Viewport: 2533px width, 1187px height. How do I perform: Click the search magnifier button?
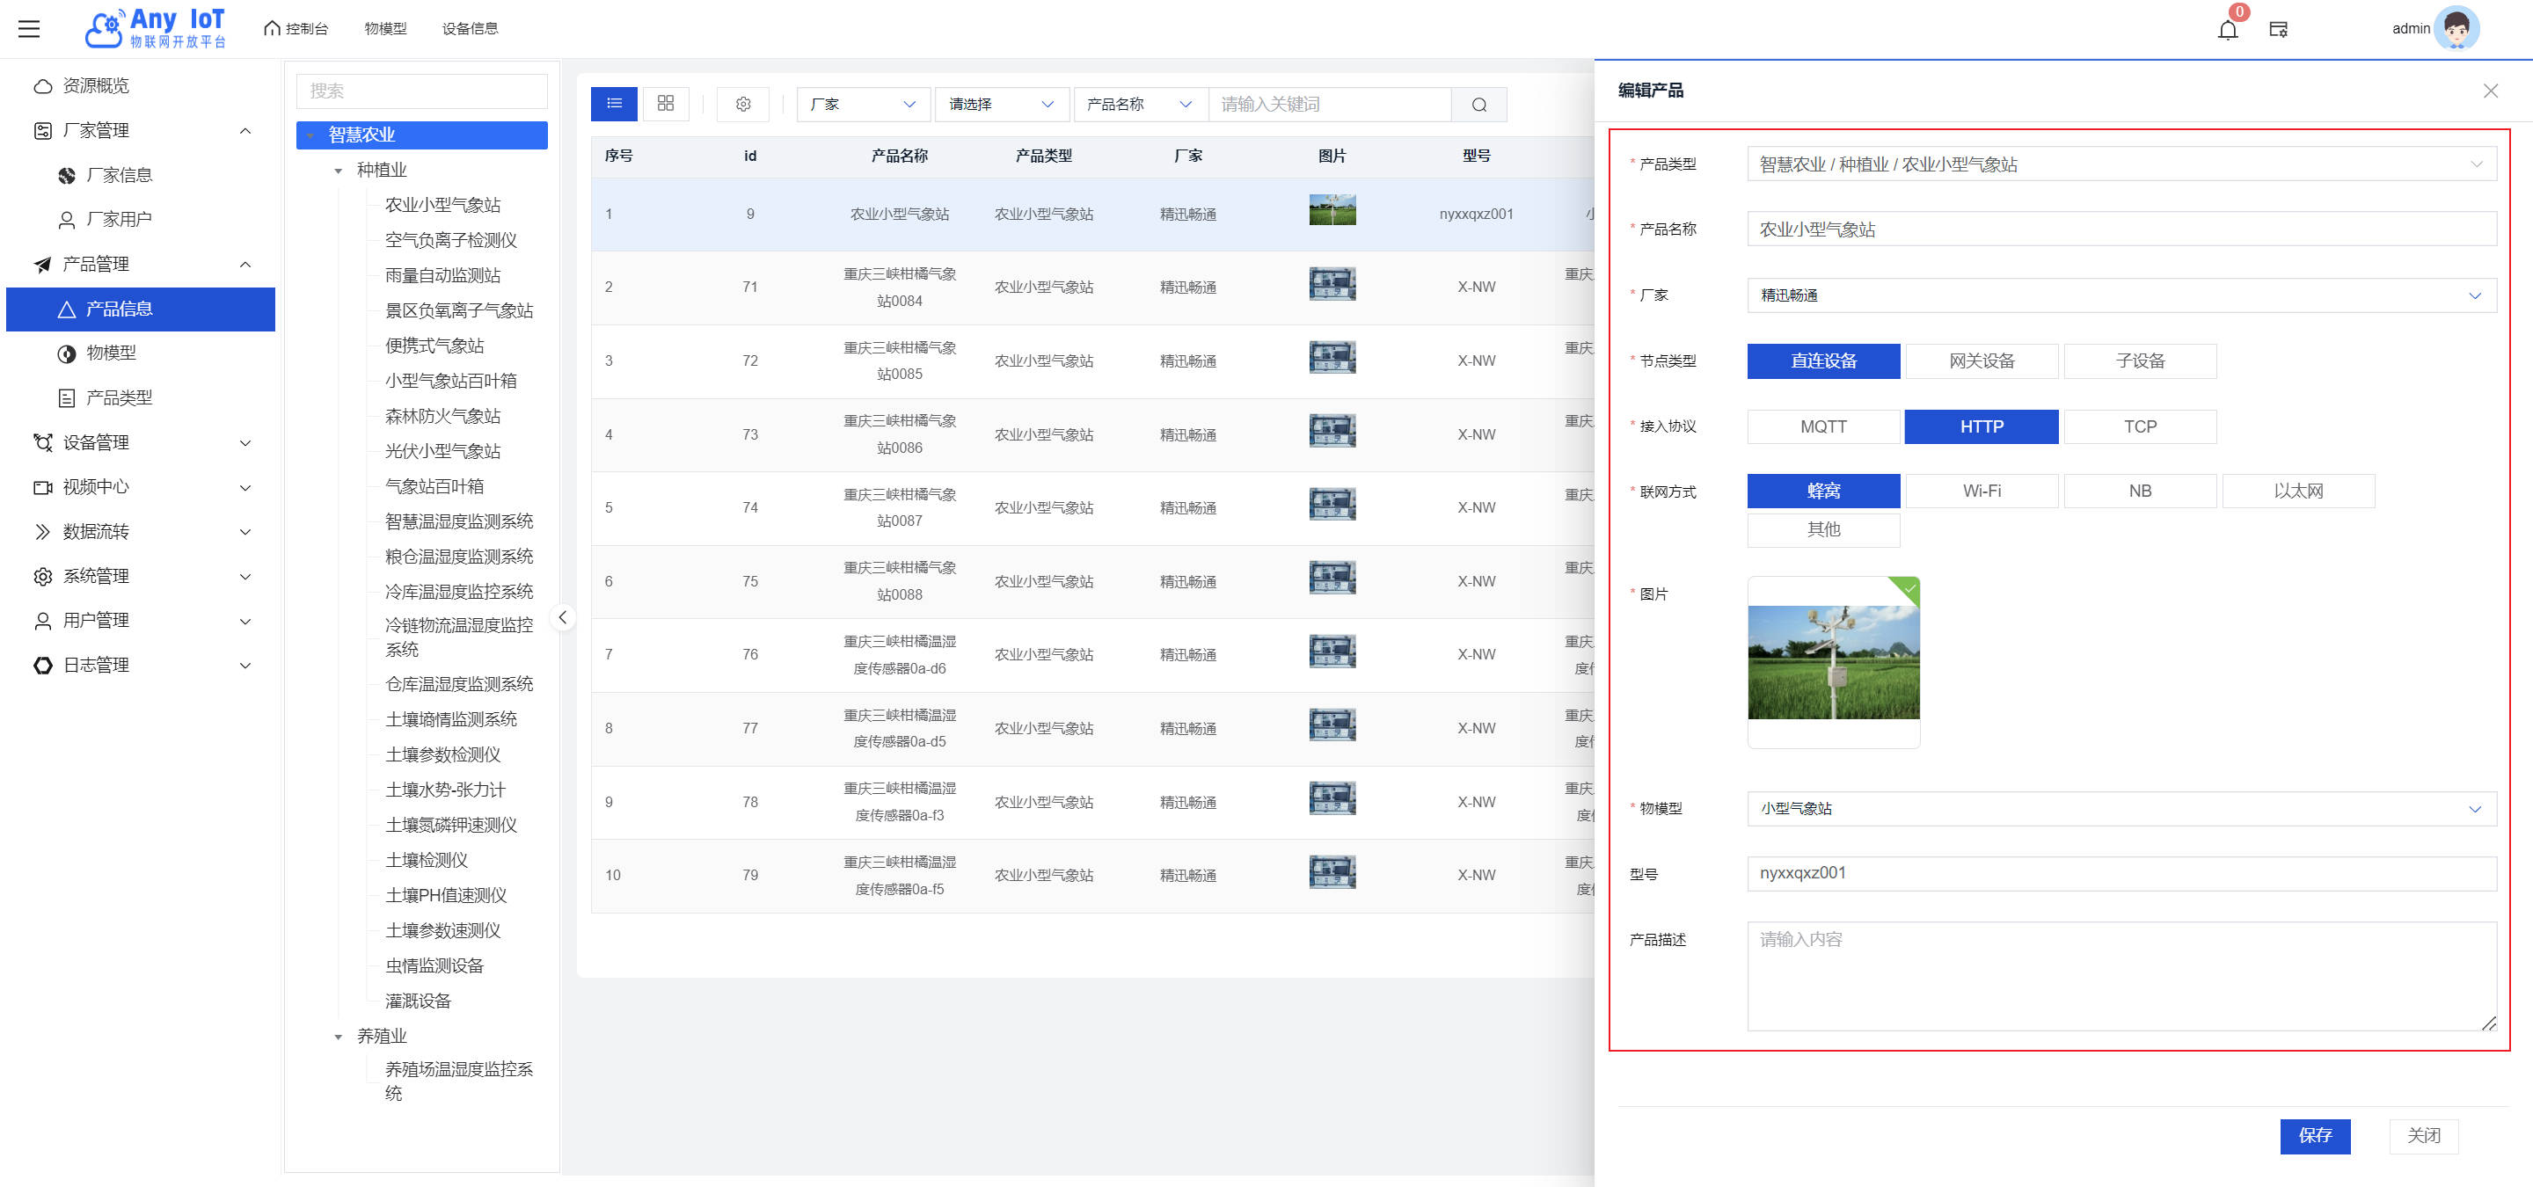coord(1478,106)
